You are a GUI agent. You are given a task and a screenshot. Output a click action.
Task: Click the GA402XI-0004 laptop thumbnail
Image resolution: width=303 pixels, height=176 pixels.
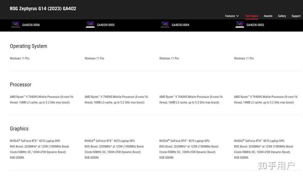click(x=165, y=24)
